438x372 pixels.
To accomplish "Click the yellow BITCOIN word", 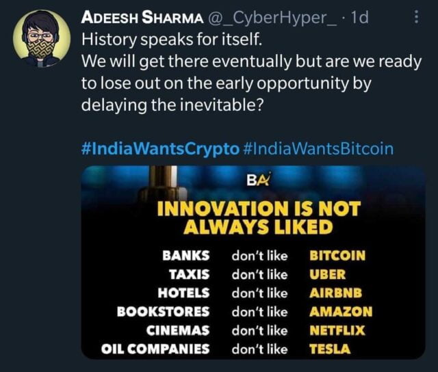I will tap(337, 256).
